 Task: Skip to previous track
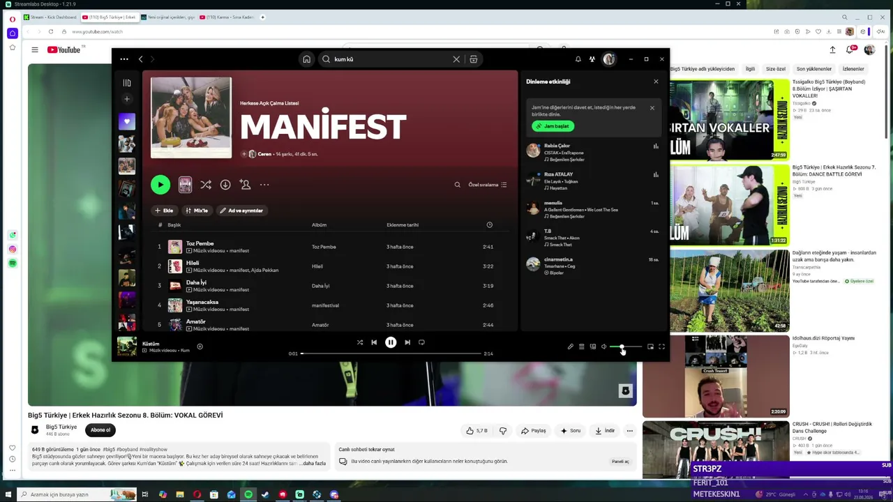coord(374,342)
